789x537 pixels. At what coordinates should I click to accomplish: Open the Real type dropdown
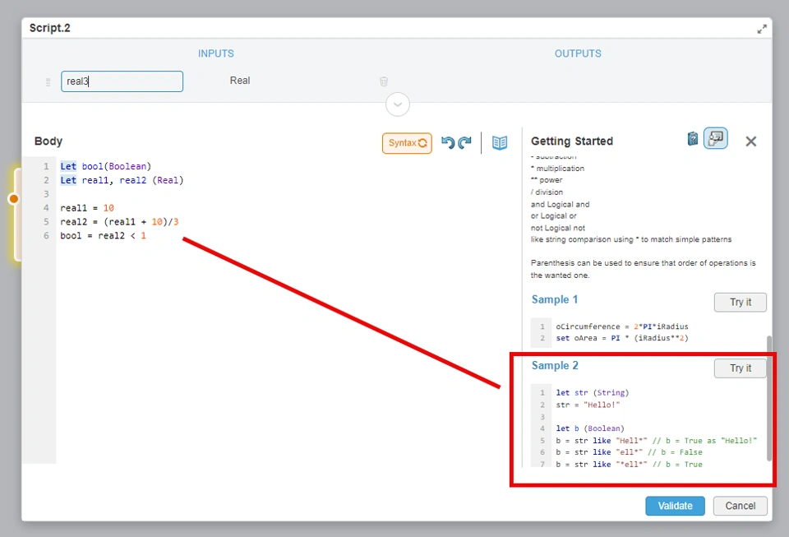(x=240, y=81)
